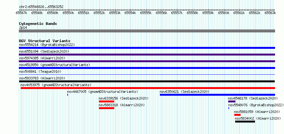
Task: Open nsv4519950 (gnomADStructuralVariants) label
Action: tap(55, 65)
